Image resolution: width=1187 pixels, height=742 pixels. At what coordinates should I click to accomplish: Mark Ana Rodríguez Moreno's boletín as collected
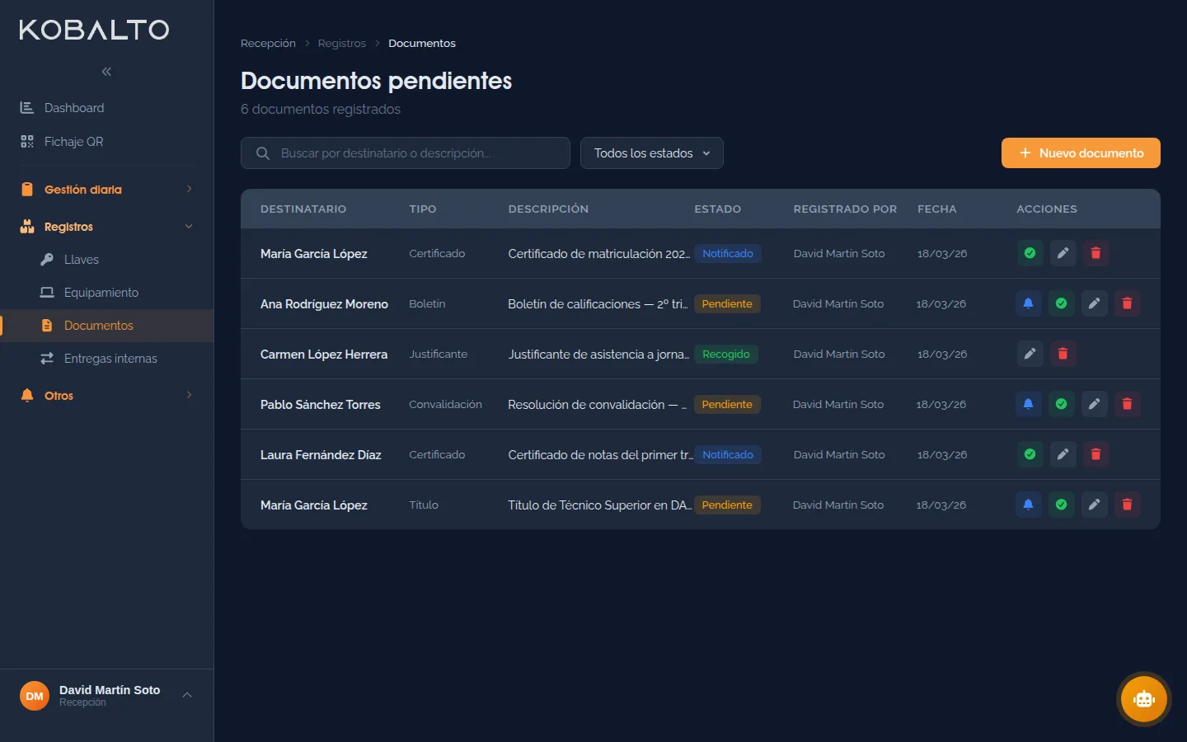(x=1061, y=303)
